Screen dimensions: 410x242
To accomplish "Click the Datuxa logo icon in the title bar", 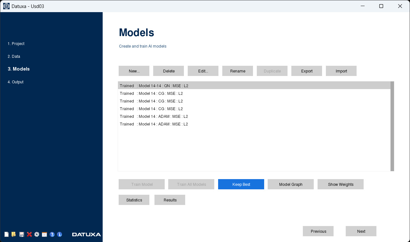I will pos(6,6).
